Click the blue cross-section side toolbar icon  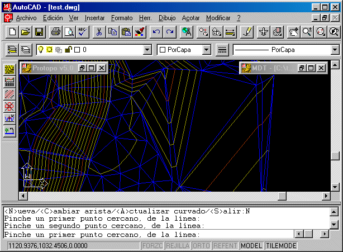[9, 119]
